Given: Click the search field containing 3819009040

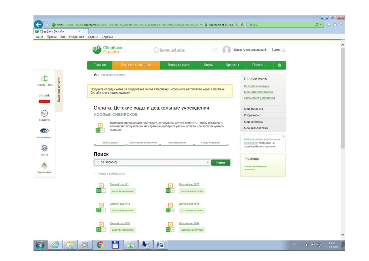Looking at the screenshot, I should coord(153,163).
